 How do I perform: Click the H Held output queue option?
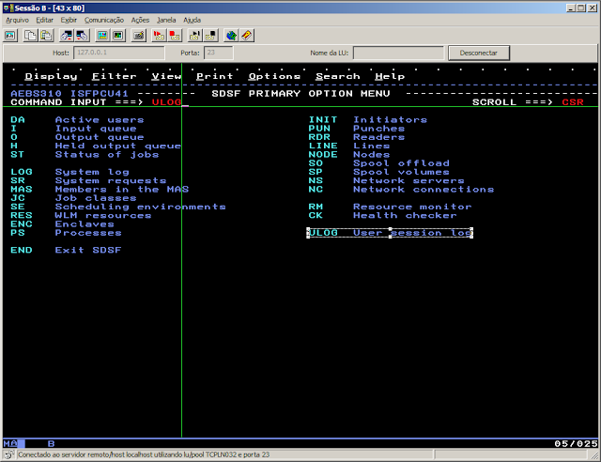click(x=96, y=146)
